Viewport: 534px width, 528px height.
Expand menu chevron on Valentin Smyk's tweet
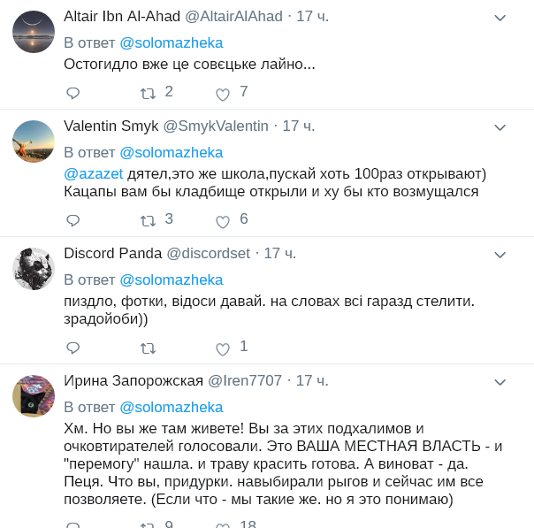click(500, 127)
